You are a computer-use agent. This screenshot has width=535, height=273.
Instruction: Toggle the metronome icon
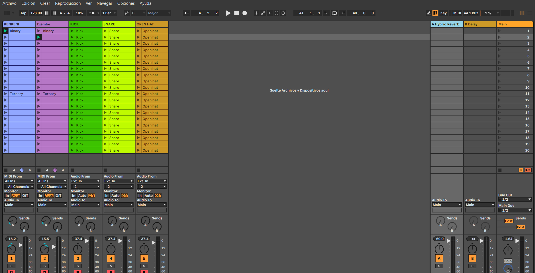point(91,13)
